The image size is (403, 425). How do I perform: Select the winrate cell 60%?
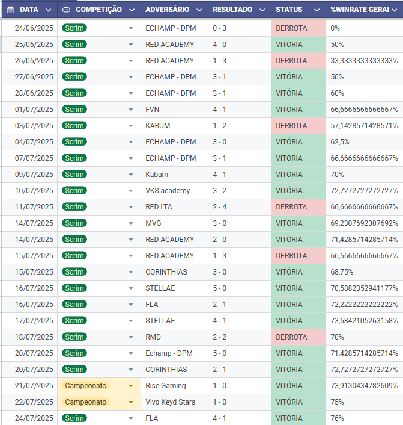point(365,93)
